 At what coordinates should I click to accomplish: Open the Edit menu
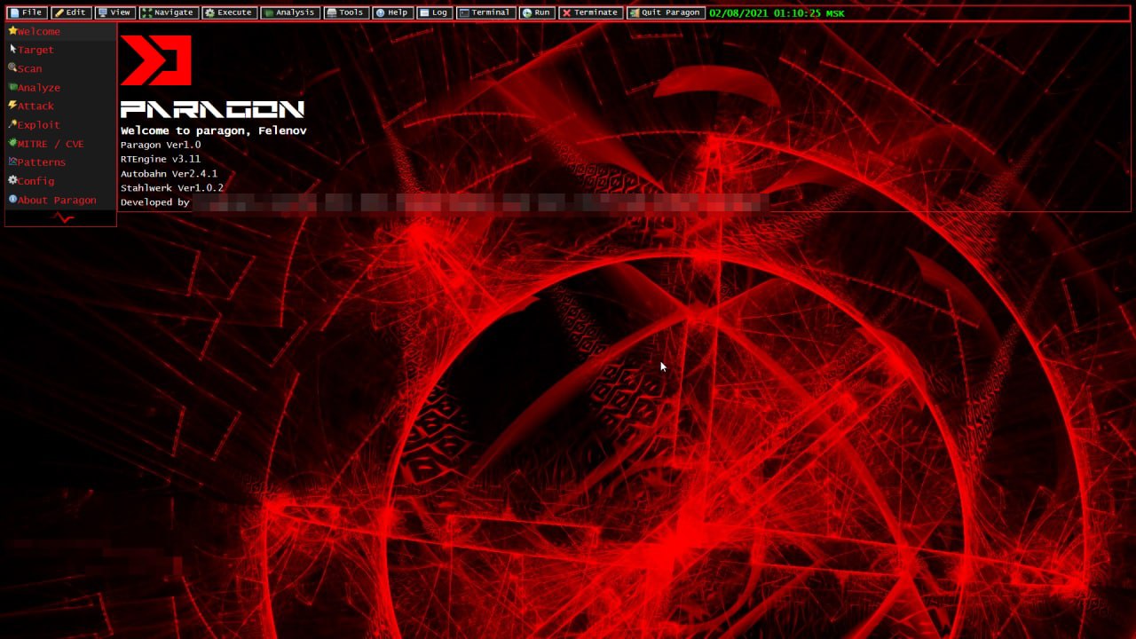click(71, 13)
